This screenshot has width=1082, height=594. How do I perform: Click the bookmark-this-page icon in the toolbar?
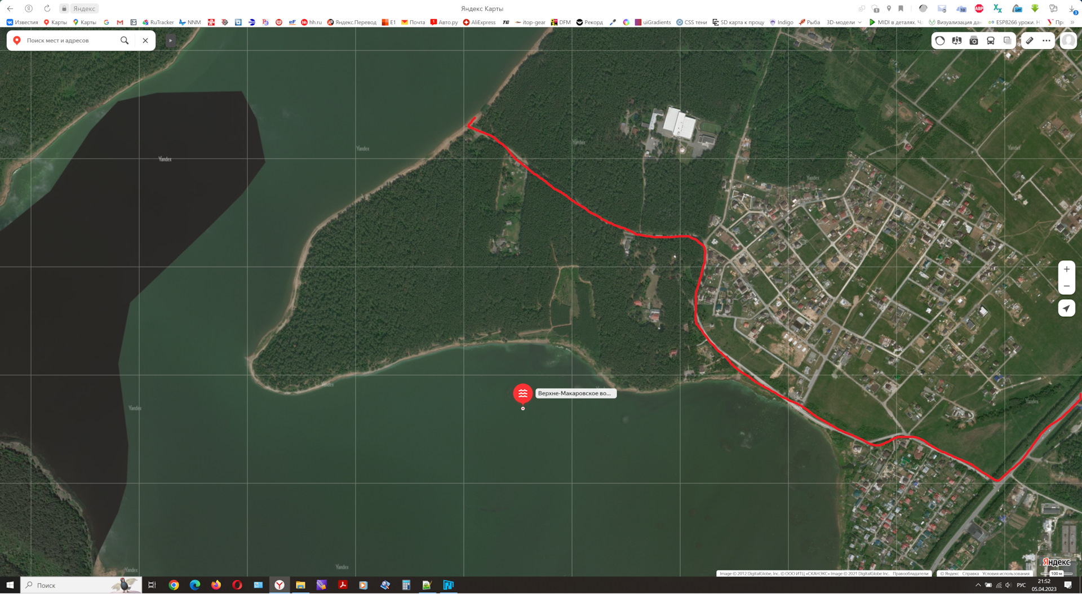point(901,8)
